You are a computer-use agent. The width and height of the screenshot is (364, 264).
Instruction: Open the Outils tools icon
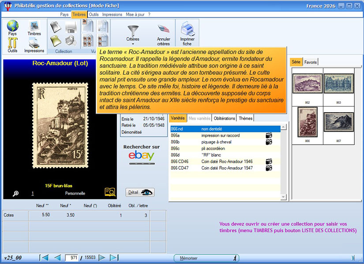click(12, 44)
